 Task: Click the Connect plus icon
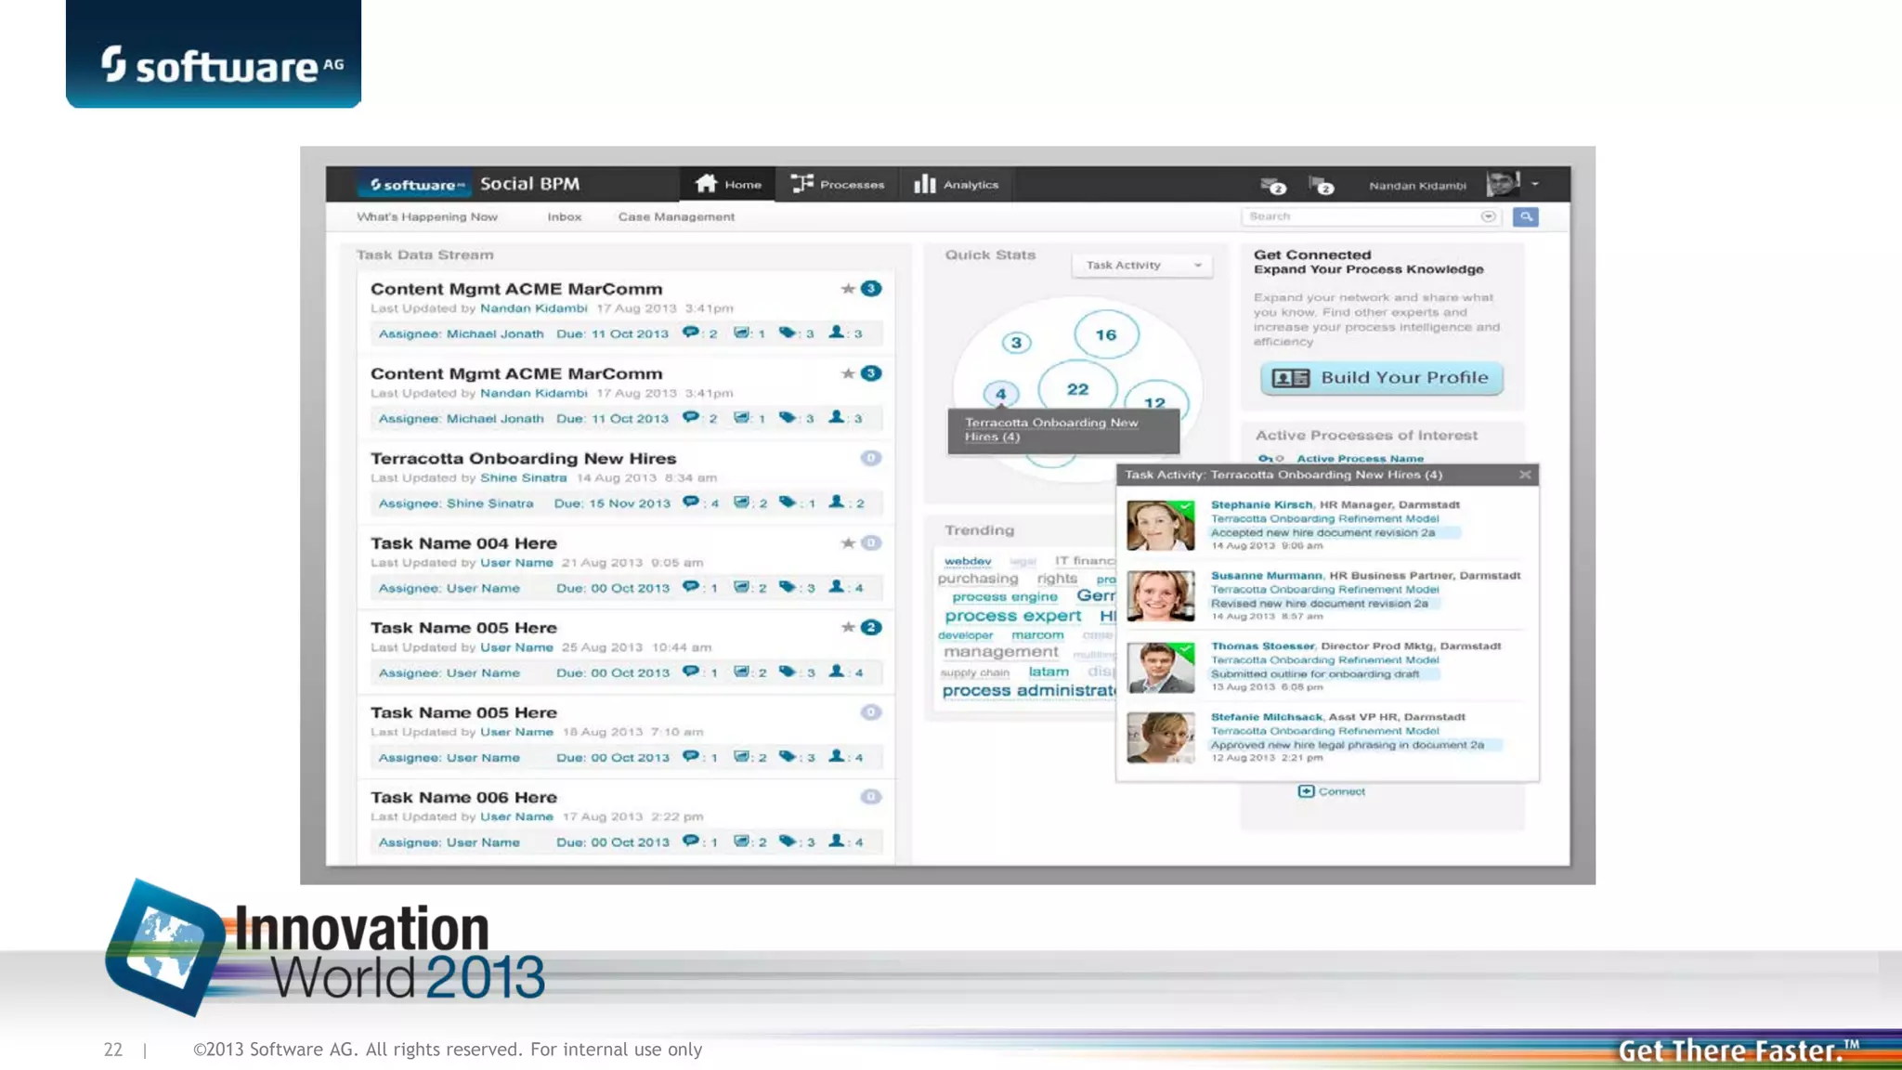1306,791
